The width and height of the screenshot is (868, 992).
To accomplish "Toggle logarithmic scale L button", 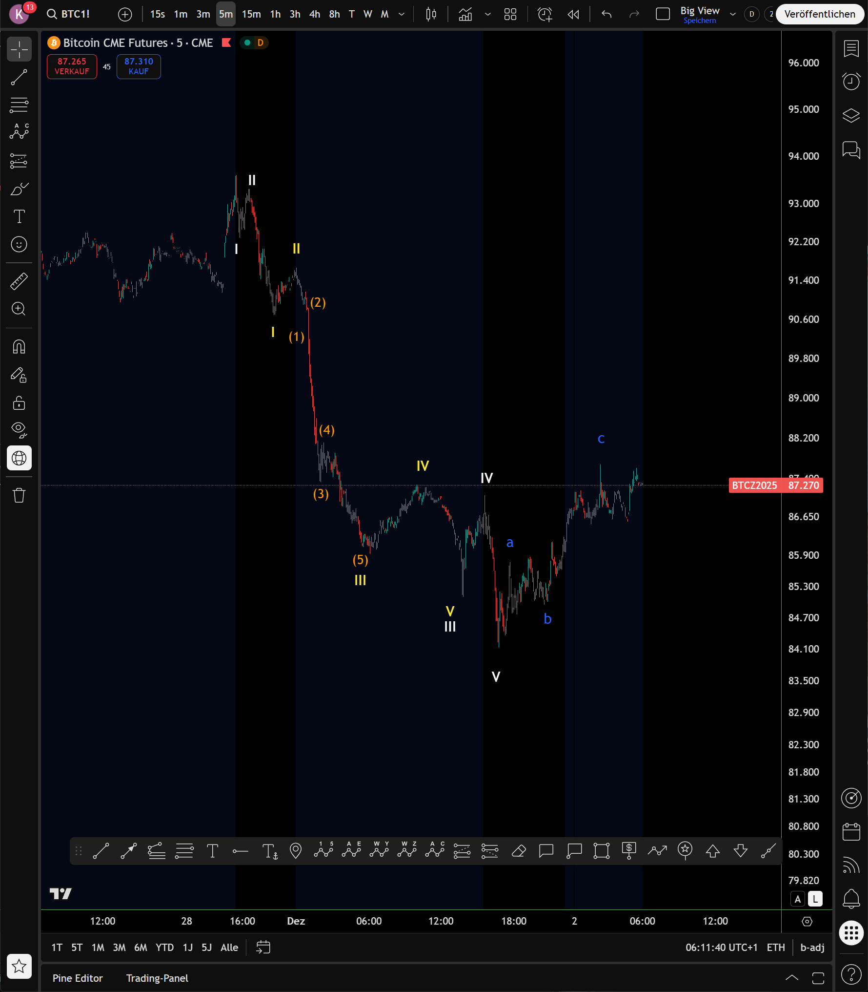I will tap(815, 899).
